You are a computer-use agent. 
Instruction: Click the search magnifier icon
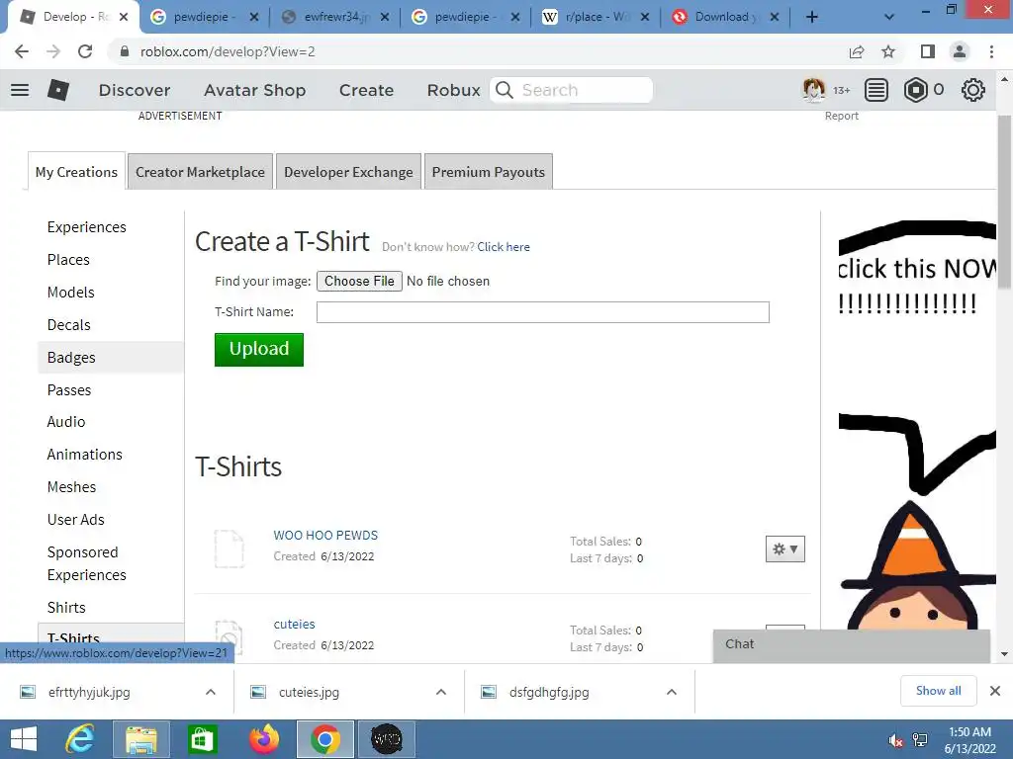tap(505, 90)
